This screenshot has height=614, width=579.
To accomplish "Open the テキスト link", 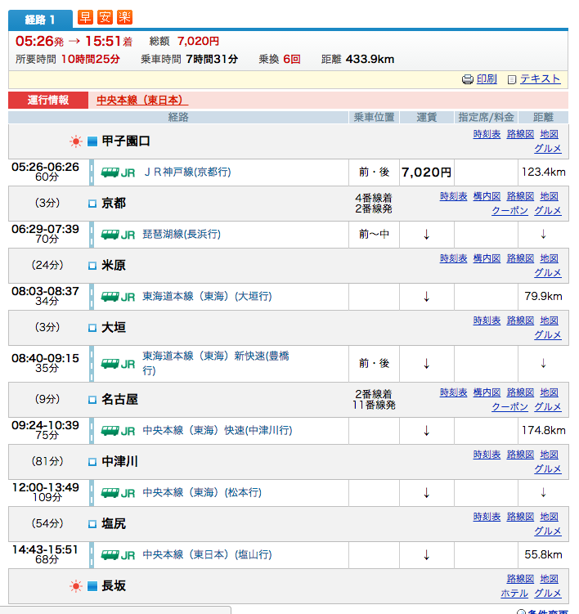I will [x=540, y=78].
